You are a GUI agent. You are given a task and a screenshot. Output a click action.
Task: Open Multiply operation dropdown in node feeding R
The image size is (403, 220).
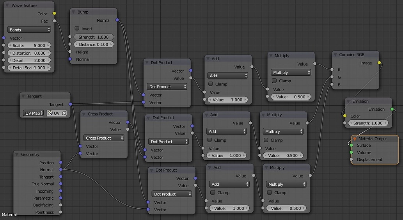291,73
